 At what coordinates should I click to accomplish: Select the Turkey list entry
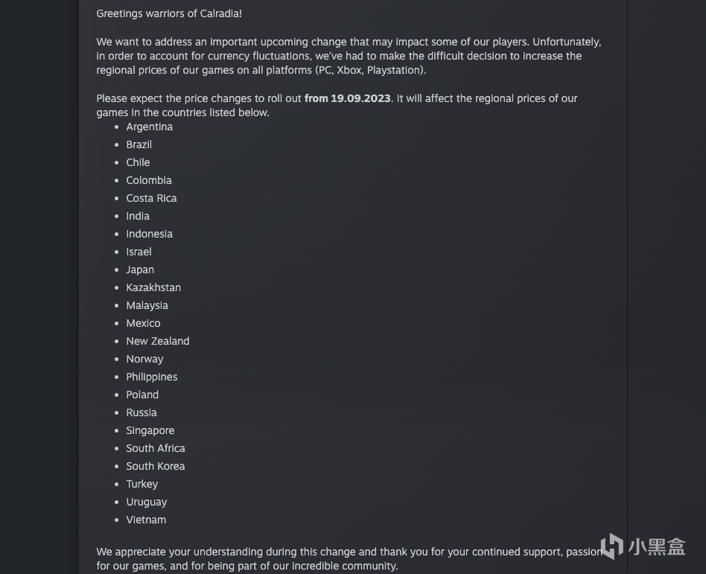pos(141,484)
